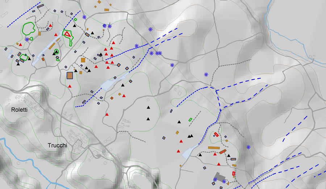Screen dimensions: 326x189
Task: Select the large brown square with dark outline
Action: coord(70,75)
